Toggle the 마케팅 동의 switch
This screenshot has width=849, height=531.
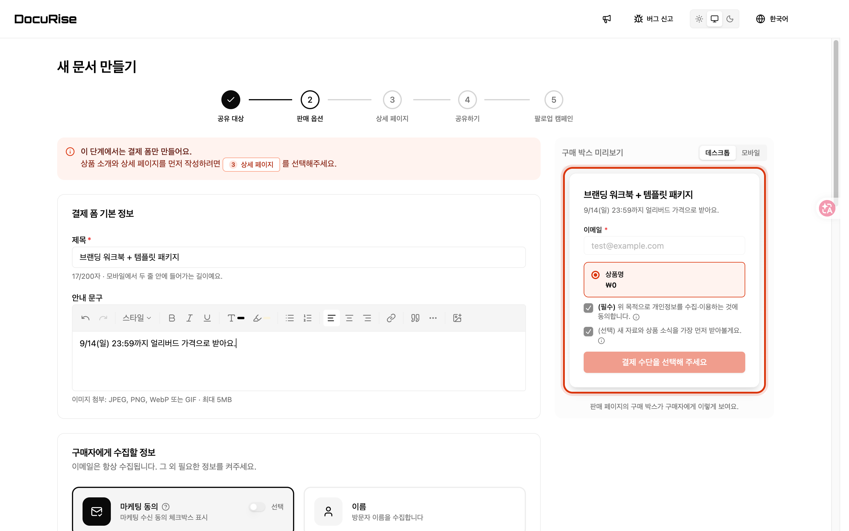[257, 507]
